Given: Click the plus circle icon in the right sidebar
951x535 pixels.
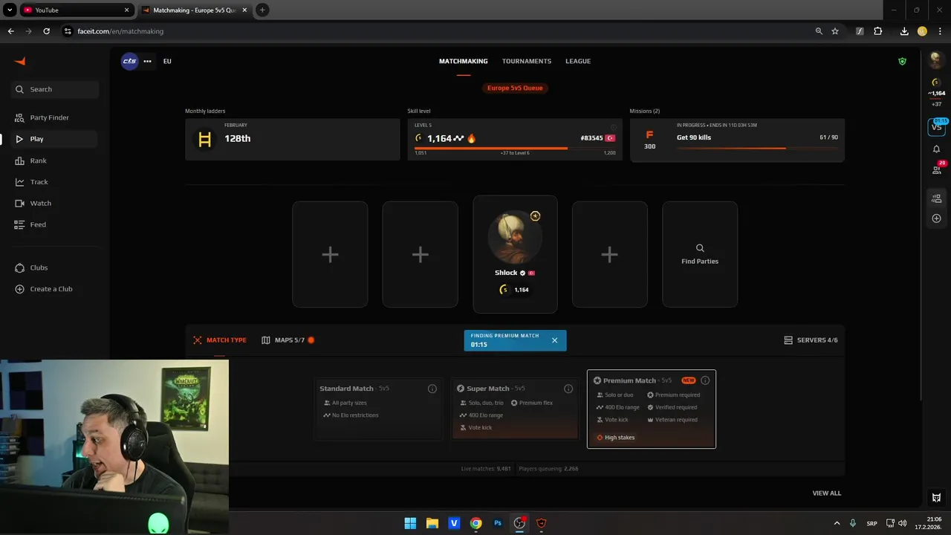Looking at the screenshot, I should coord(936,218).
